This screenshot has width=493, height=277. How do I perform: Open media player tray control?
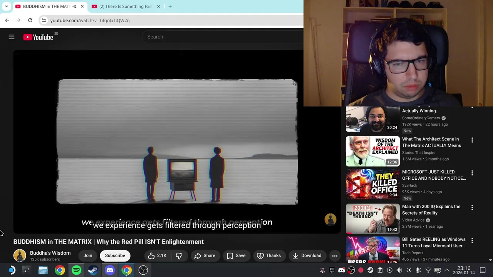tap(389, 270)
